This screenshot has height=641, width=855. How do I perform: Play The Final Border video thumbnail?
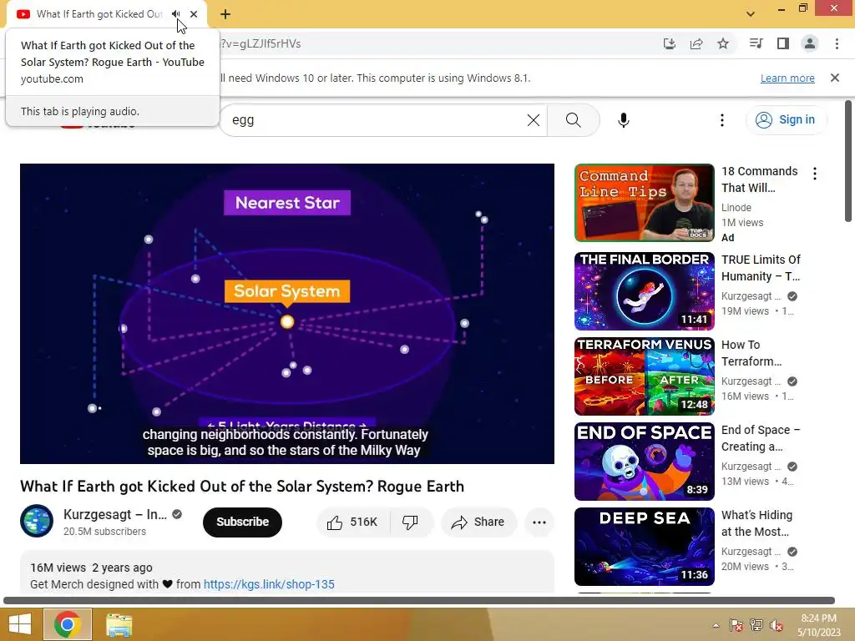(644, 291)
